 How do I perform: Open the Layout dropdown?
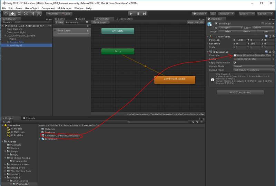(x=265, y=14)
